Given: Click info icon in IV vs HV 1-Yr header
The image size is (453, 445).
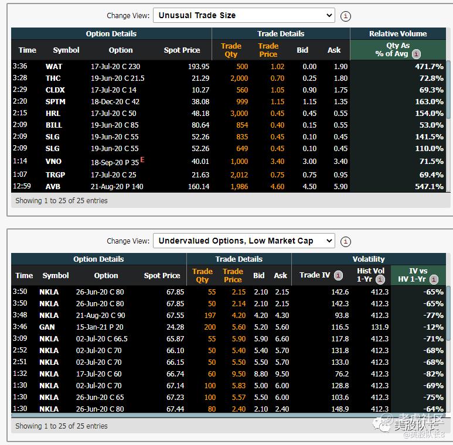Looking at the screenshot, I should 434,279.
